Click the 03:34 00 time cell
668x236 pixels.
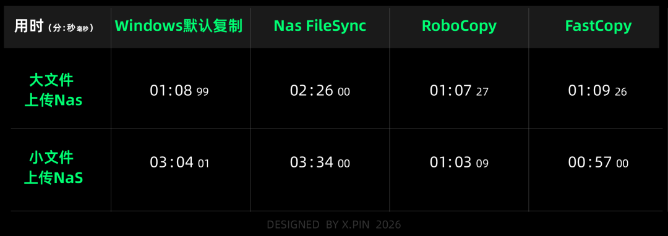(x=320, y=162)
